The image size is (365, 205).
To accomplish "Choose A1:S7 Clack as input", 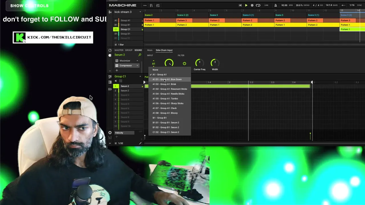I will (170, 108).
